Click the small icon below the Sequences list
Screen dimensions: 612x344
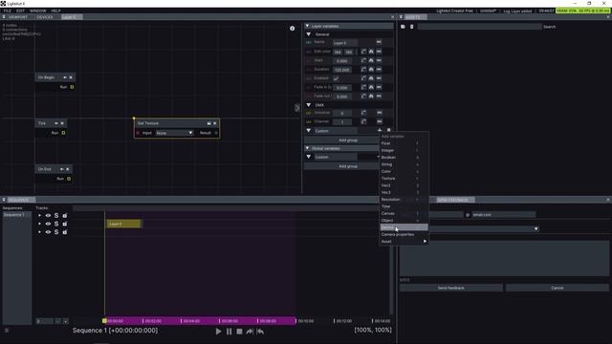(7, 331)
